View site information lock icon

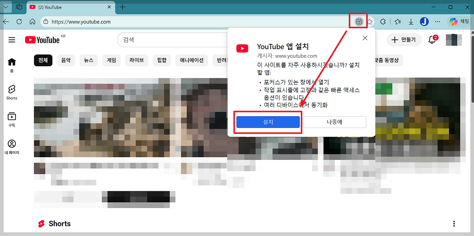pos(46,22)
